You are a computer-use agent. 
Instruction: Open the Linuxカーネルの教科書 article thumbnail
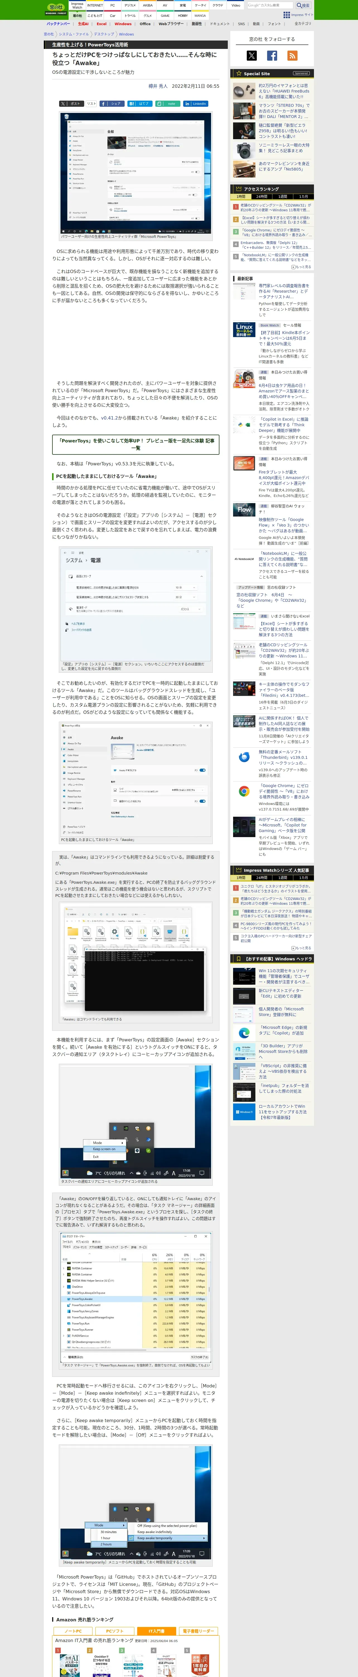click(244, 330)
